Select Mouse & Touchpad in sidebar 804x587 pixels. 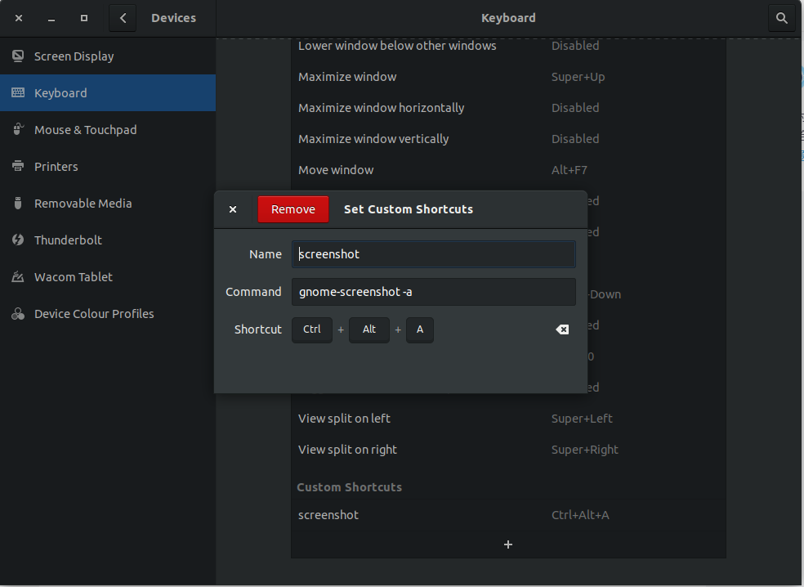coord(108,129)
